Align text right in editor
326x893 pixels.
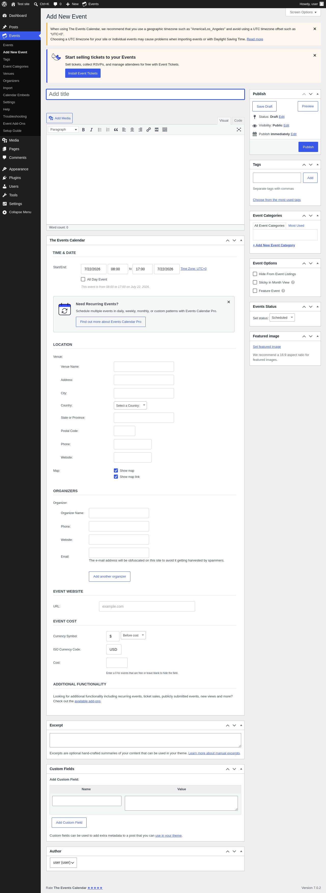[x=140, y=130]
